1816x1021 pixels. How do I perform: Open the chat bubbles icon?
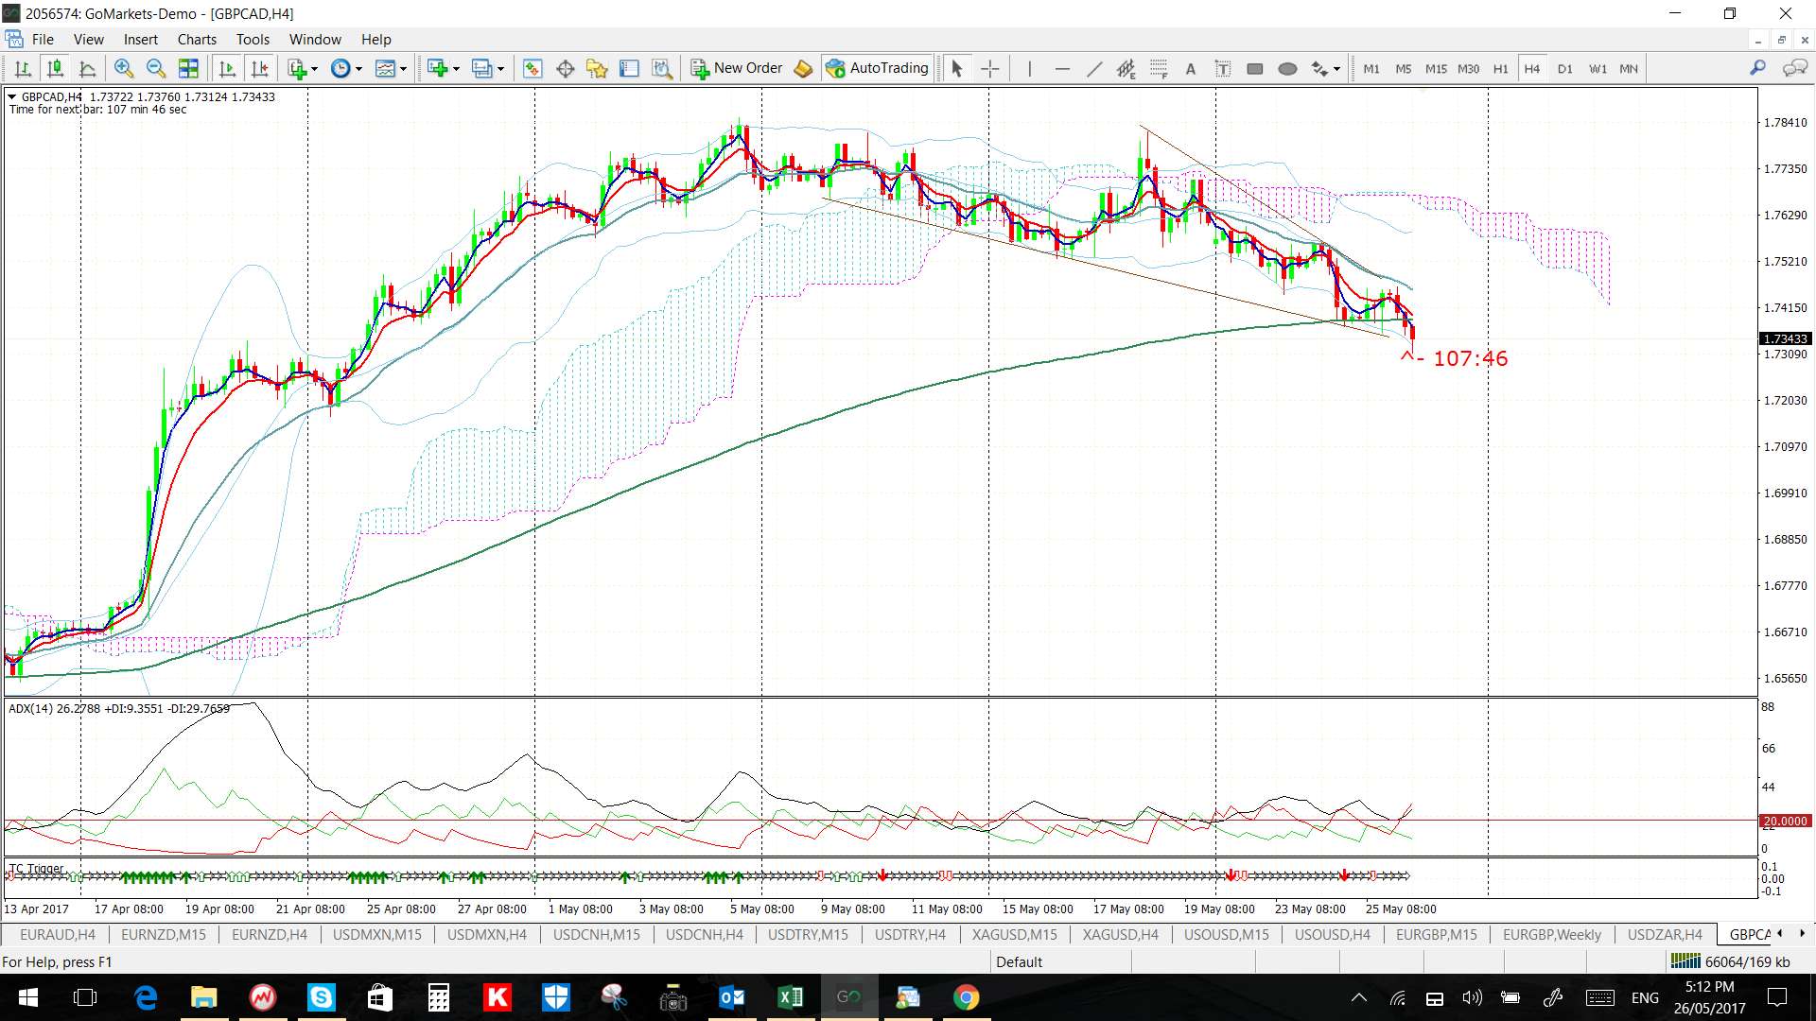pyautogui.click(x=1794, y=68)
